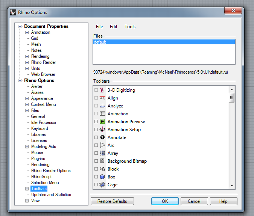Click the Animation filmstrip icon
254x216 pixels.
(102, 114)
